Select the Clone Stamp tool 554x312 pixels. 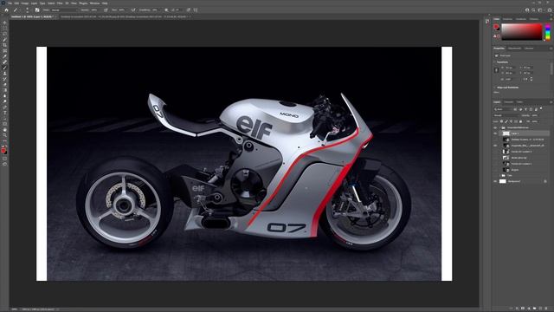pyautogui.click(x=4, y=73)
